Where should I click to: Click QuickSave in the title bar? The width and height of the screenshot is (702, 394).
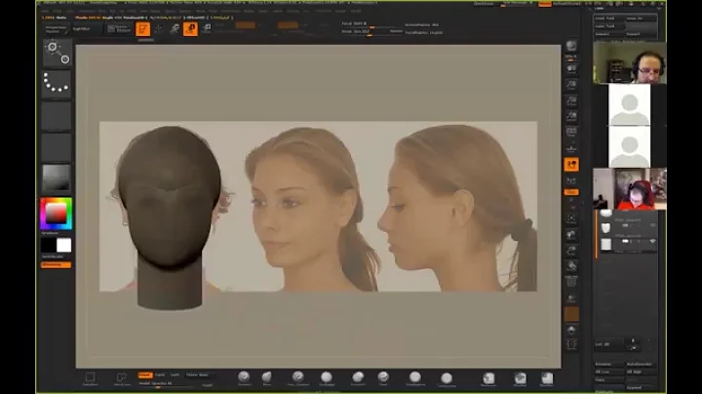(484, 4)
